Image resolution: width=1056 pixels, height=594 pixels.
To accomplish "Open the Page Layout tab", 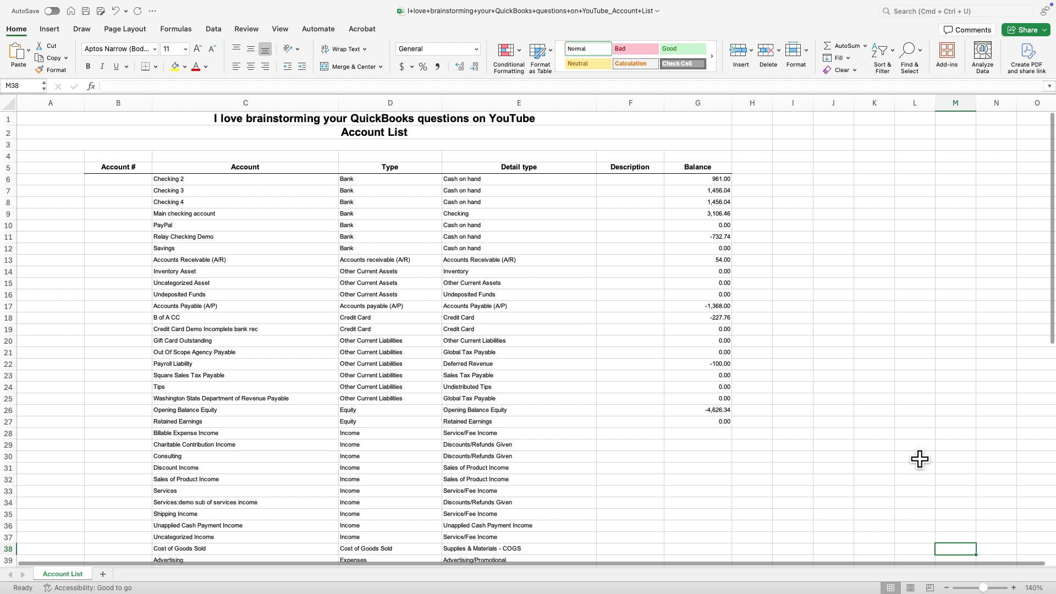I will (125, 29).
